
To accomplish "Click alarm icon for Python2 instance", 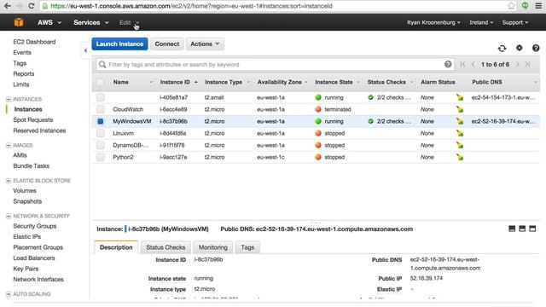I will click(460, 157).
